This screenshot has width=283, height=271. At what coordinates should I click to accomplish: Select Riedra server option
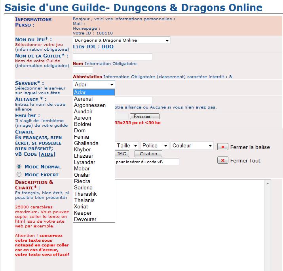(94, 181)
